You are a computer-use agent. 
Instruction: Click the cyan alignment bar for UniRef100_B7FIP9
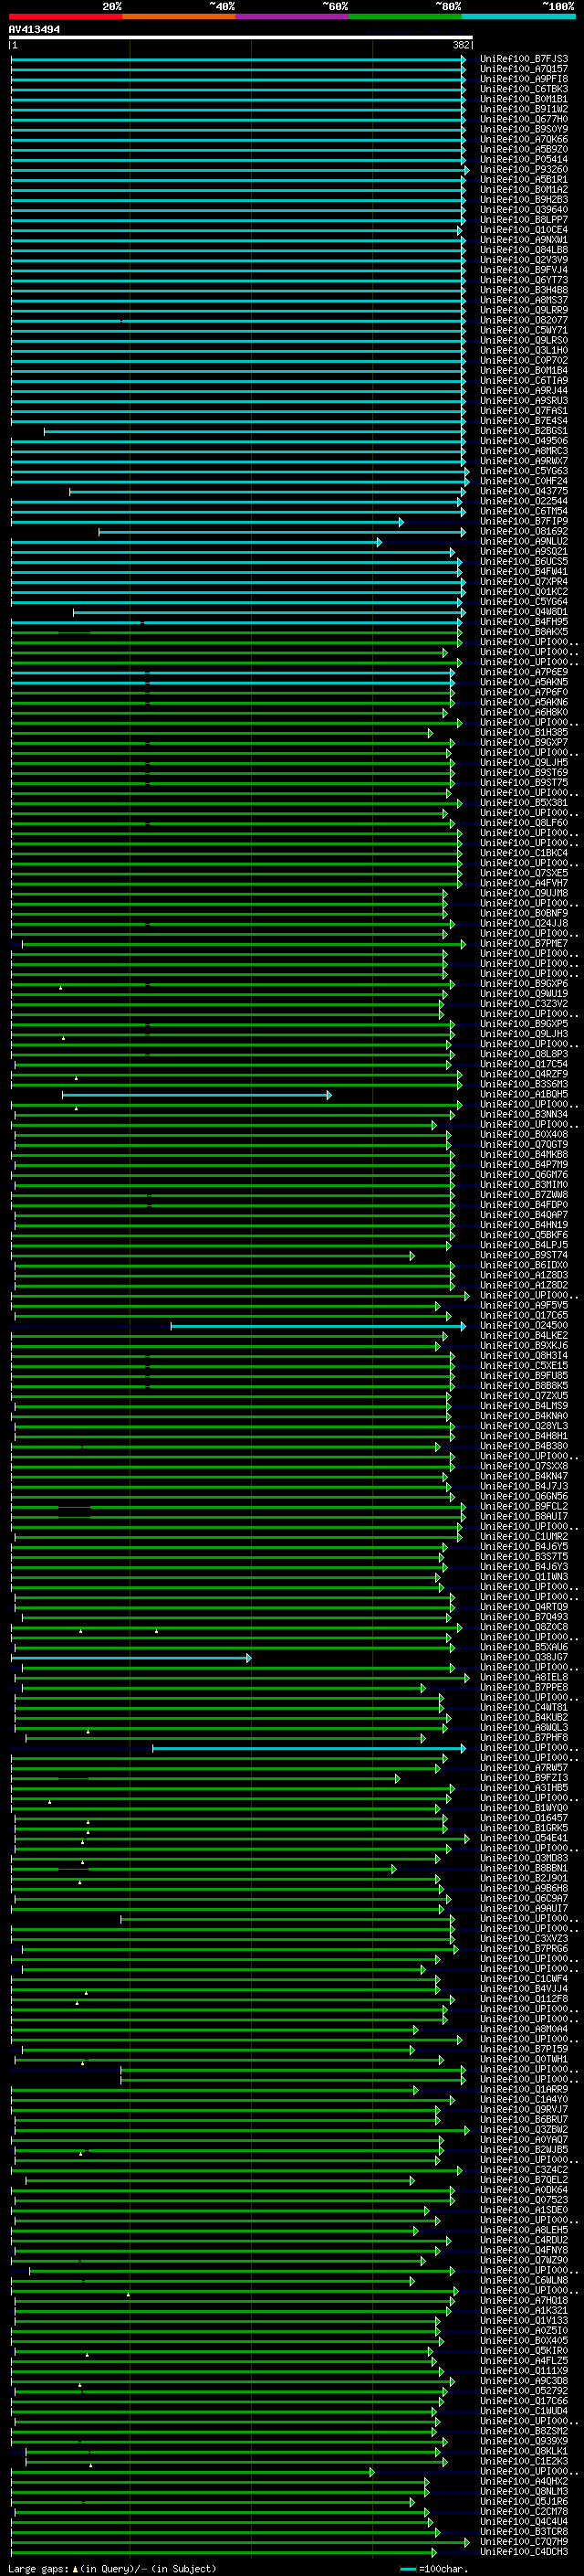pos(206,522)
